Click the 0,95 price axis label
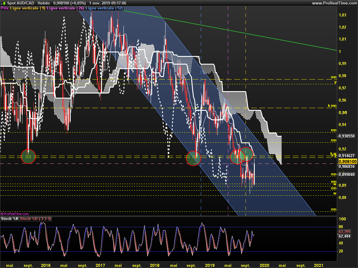358x268 pixels. coord(342,113)
